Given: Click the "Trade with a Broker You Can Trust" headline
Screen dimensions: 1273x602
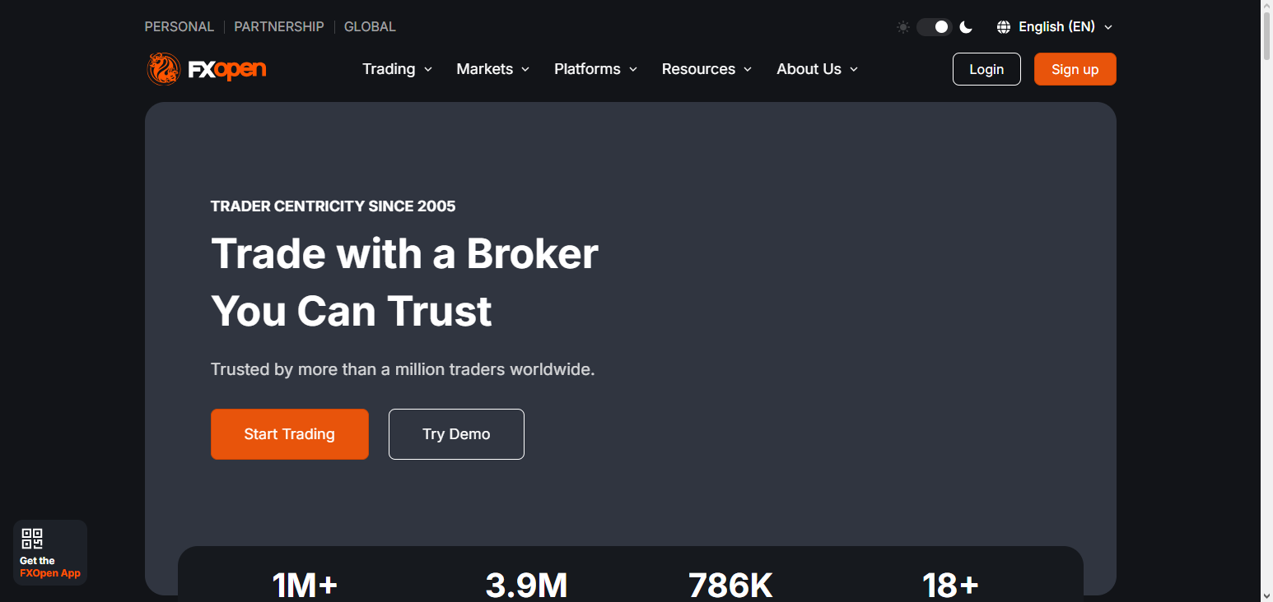Looking at the screenshot, I should pos(404,282).
